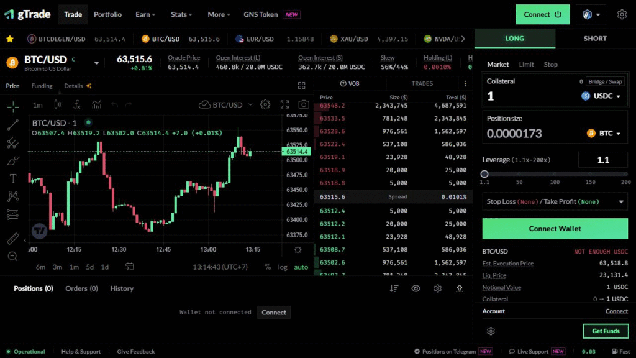Switch to the LONG side
Image resolution: width=636 pixels, height=358 pixels.
[515, 39]
